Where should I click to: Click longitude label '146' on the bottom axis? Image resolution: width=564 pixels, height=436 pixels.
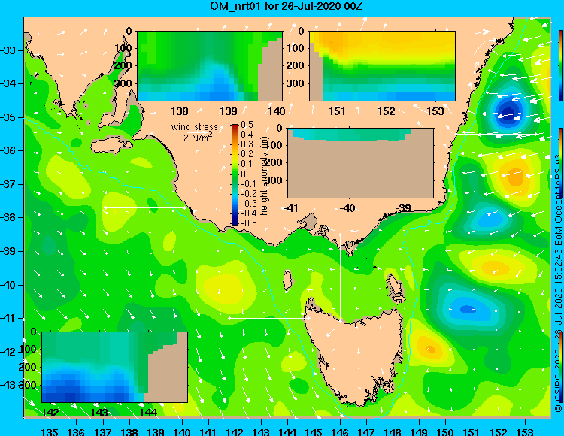[340, 431]
